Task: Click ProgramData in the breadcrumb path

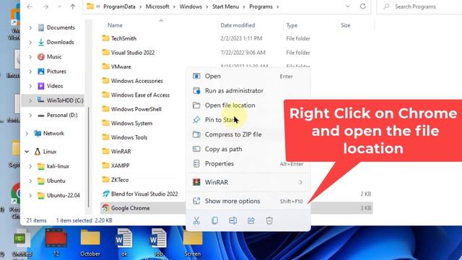Action: (x=119, y=6)
